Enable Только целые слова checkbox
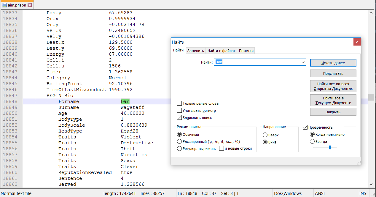Screen dimensions: 376x197 [x=179, y=103]
